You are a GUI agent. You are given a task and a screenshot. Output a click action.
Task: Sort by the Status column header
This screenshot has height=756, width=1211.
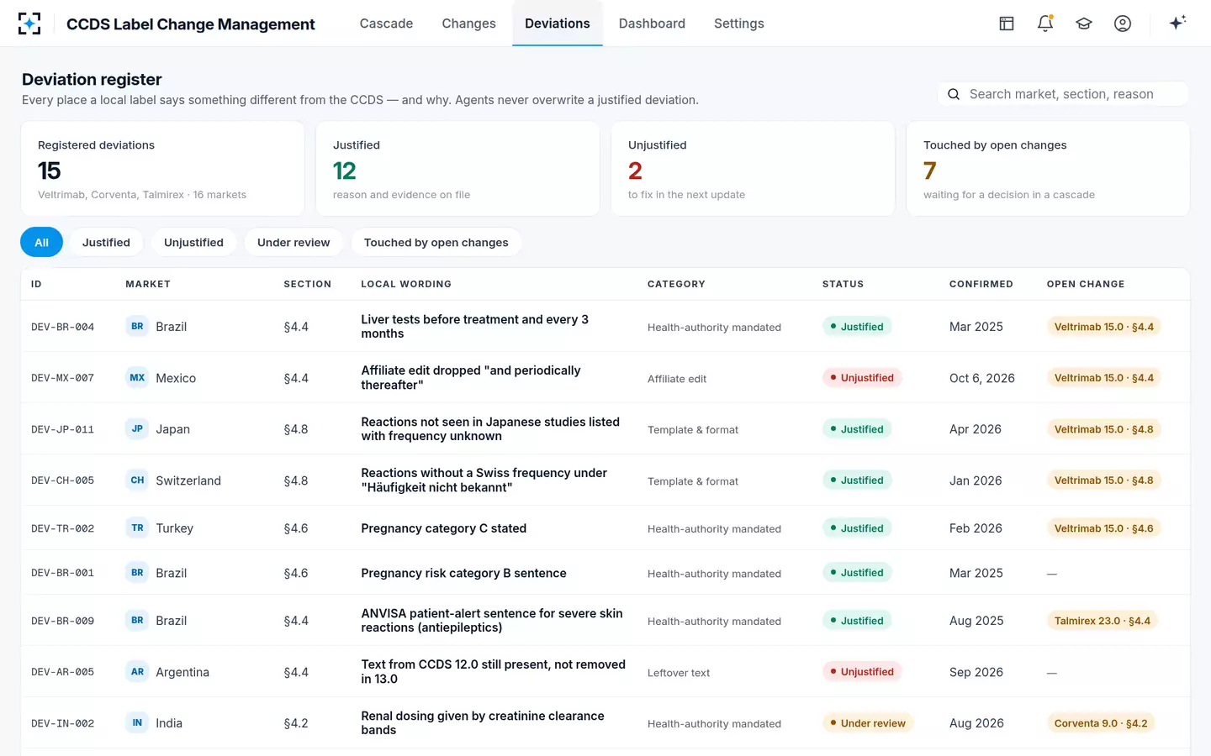843,284
